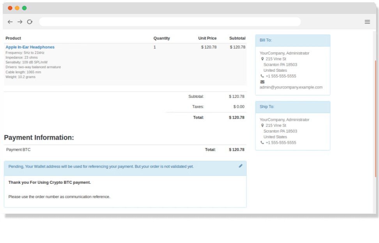379x243 pixels.
Task: Click the phone icon in Ship To section
Action: tap(262, 143)
